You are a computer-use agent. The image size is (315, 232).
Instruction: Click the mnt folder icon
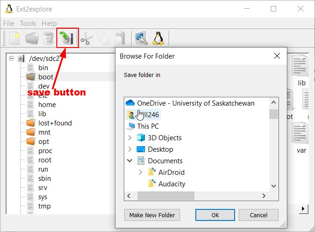pos(31,132)
